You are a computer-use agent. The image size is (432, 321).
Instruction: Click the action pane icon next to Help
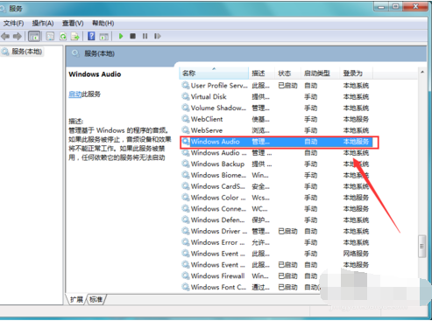point(103,37)
